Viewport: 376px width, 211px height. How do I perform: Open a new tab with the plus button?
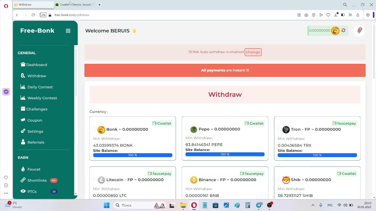pos(99,5)
